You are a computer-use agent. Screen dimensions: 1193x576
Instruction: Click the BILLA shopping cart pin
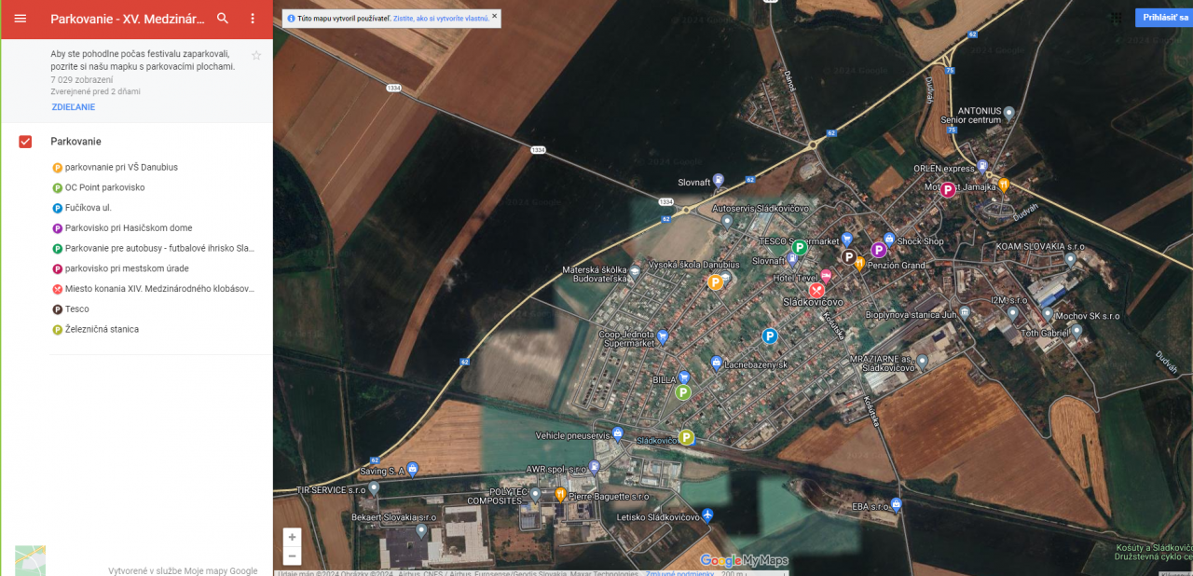tap(684, 377)
